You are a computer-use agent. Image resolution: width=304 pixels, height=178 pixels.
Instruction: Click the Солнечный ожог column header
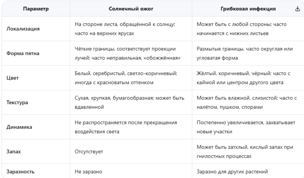[131, 9]
